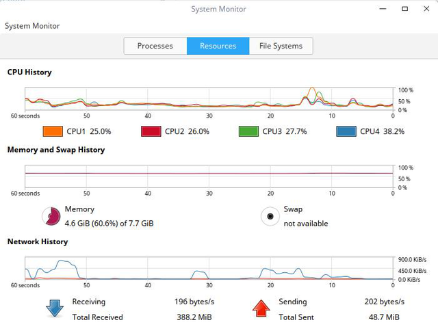Screen dimensions: 438x331
Task: Maximize the System Monitor window
Action: point(404,9)
